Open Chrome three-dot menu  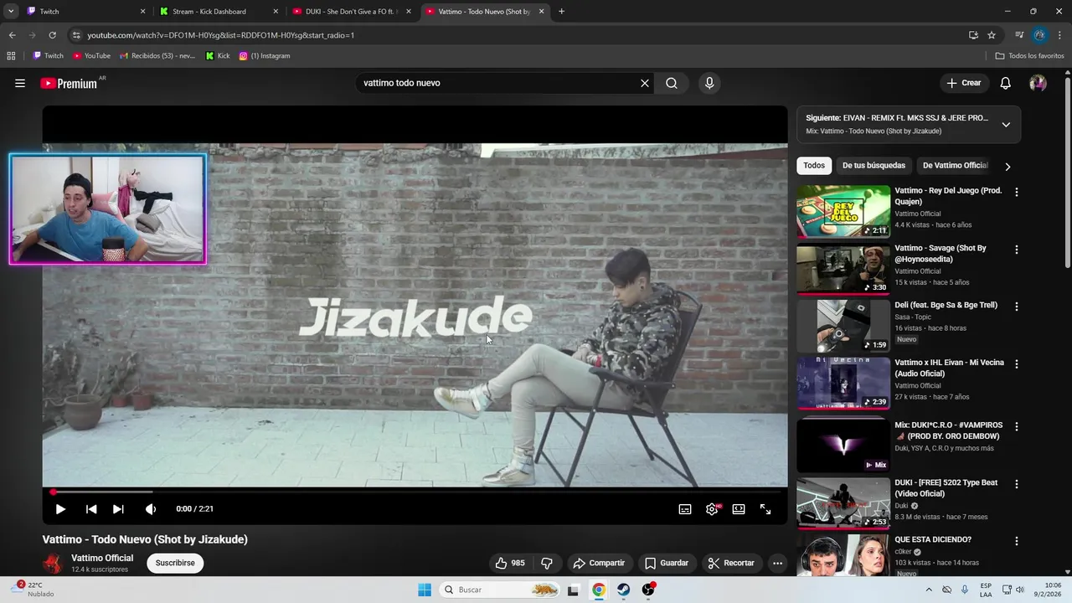click(x=1060, y=35)
